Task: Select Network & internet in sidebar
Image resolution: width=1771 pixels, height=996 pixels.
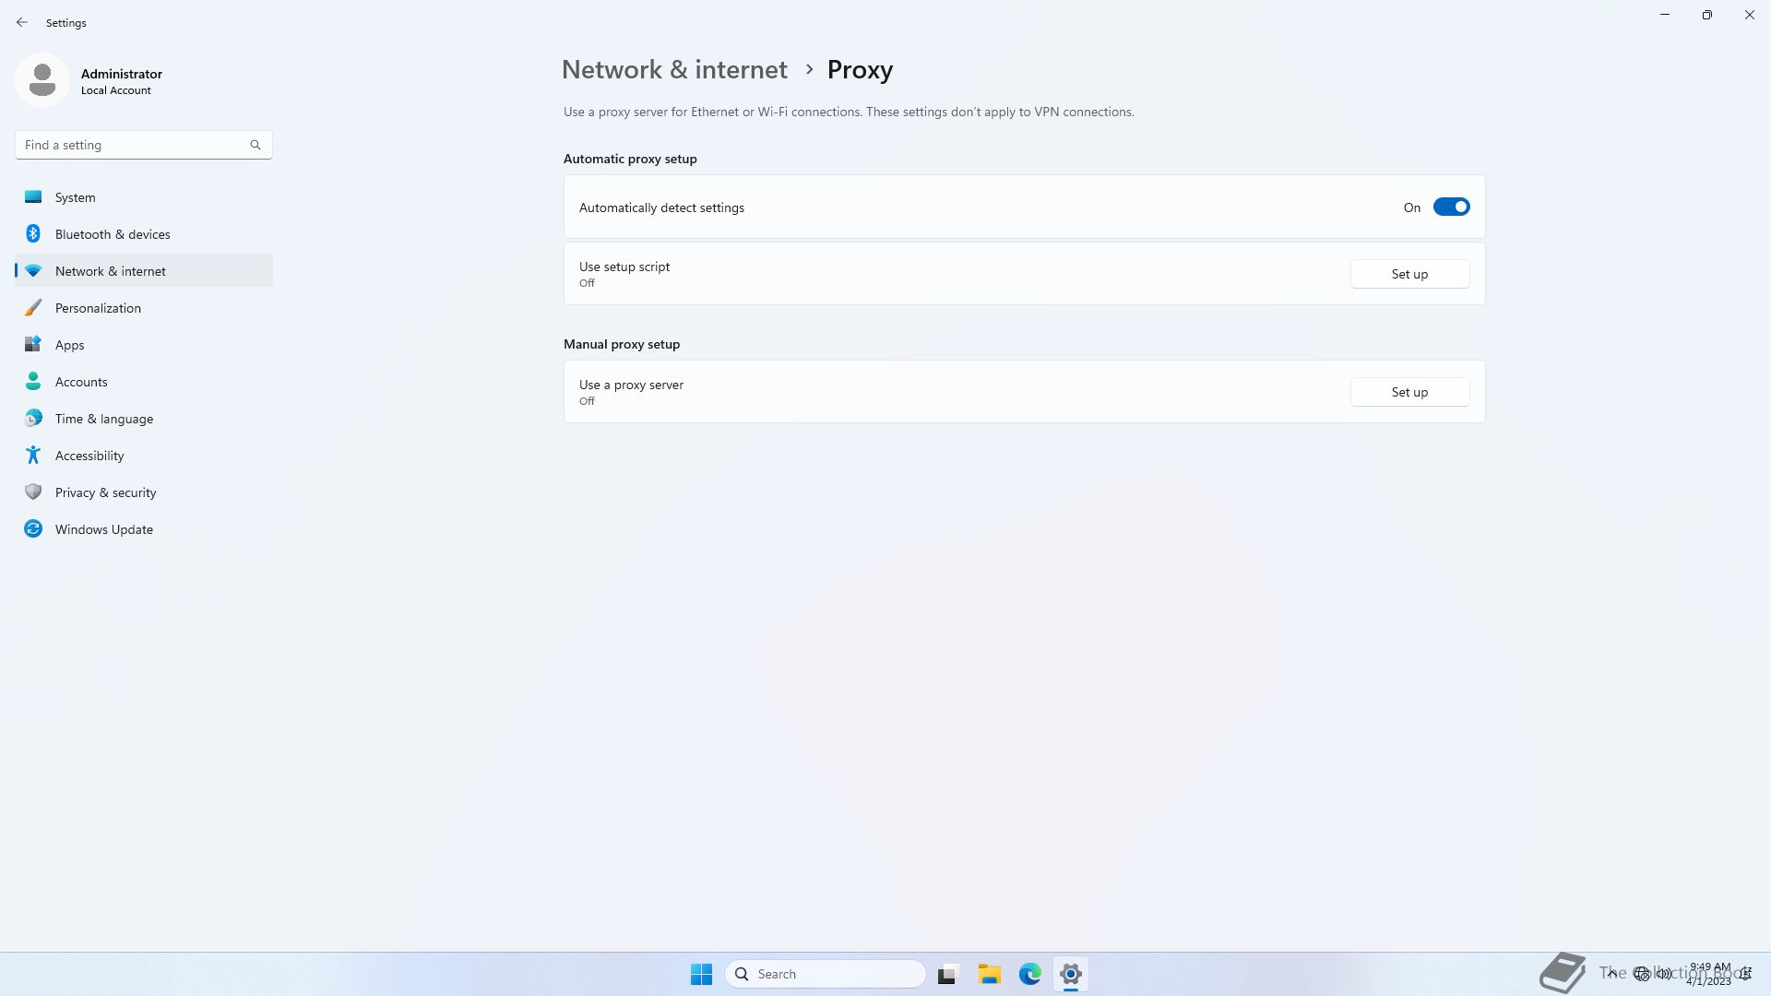Action: pyautogui.click(x=111, y=271)
